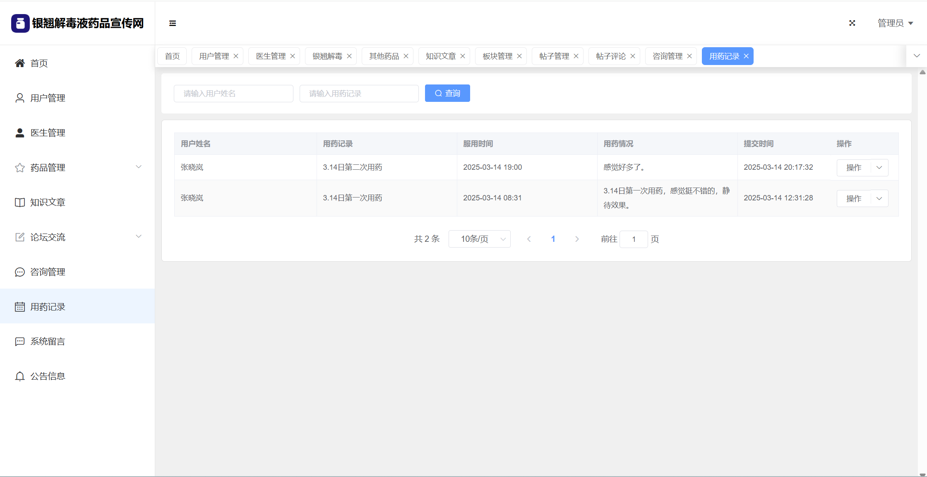Screen dimensions: 927x477
Task: Open the 10条/页 page size dropdown
Action: pos(479,239)
